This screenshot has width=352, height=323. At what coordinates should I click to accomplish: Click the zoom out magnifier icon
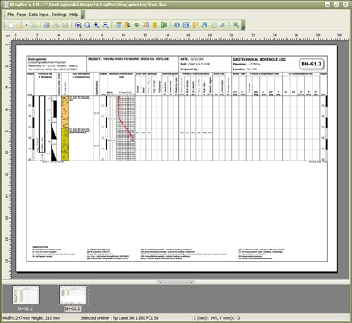pyautogui.click(x=106, y=25)
